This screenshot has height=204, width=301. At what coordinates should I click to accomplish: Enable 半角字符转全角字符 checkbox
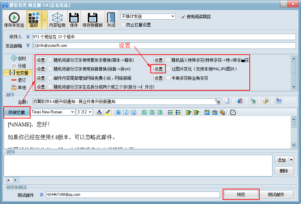(168, 78)
